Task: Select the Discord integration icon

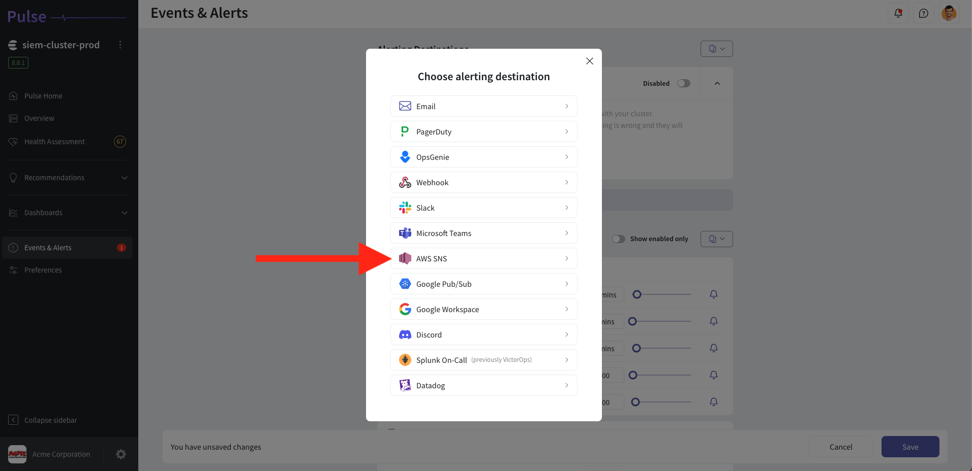Action: [x=405, y=334]
